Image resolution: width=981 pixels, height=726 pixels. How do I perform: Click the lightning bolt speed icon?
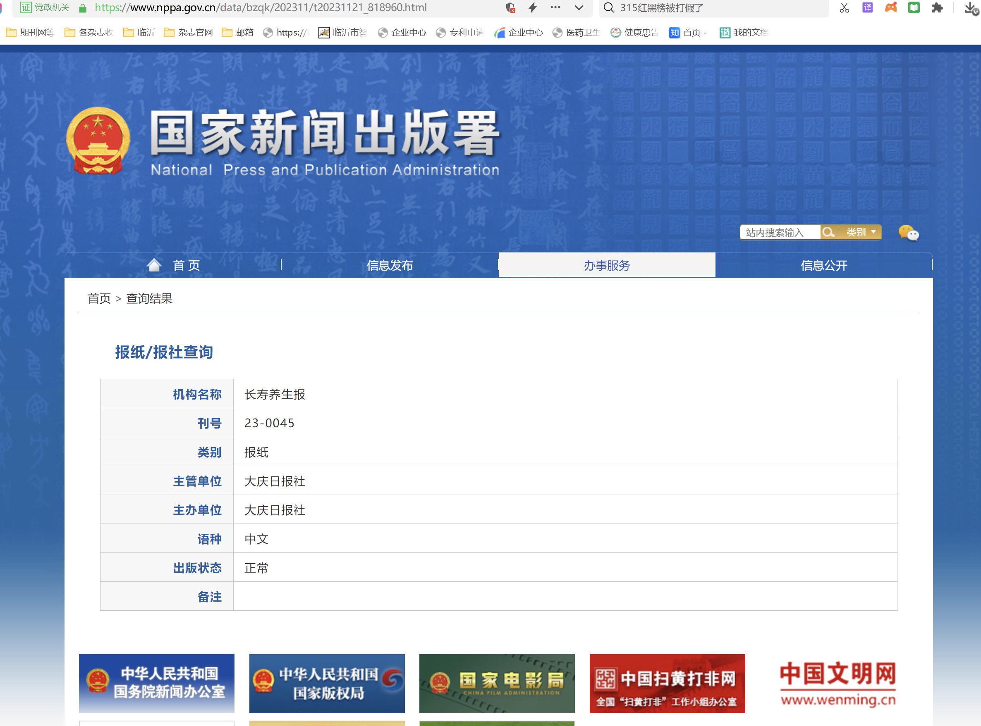[x=533, y=7]
